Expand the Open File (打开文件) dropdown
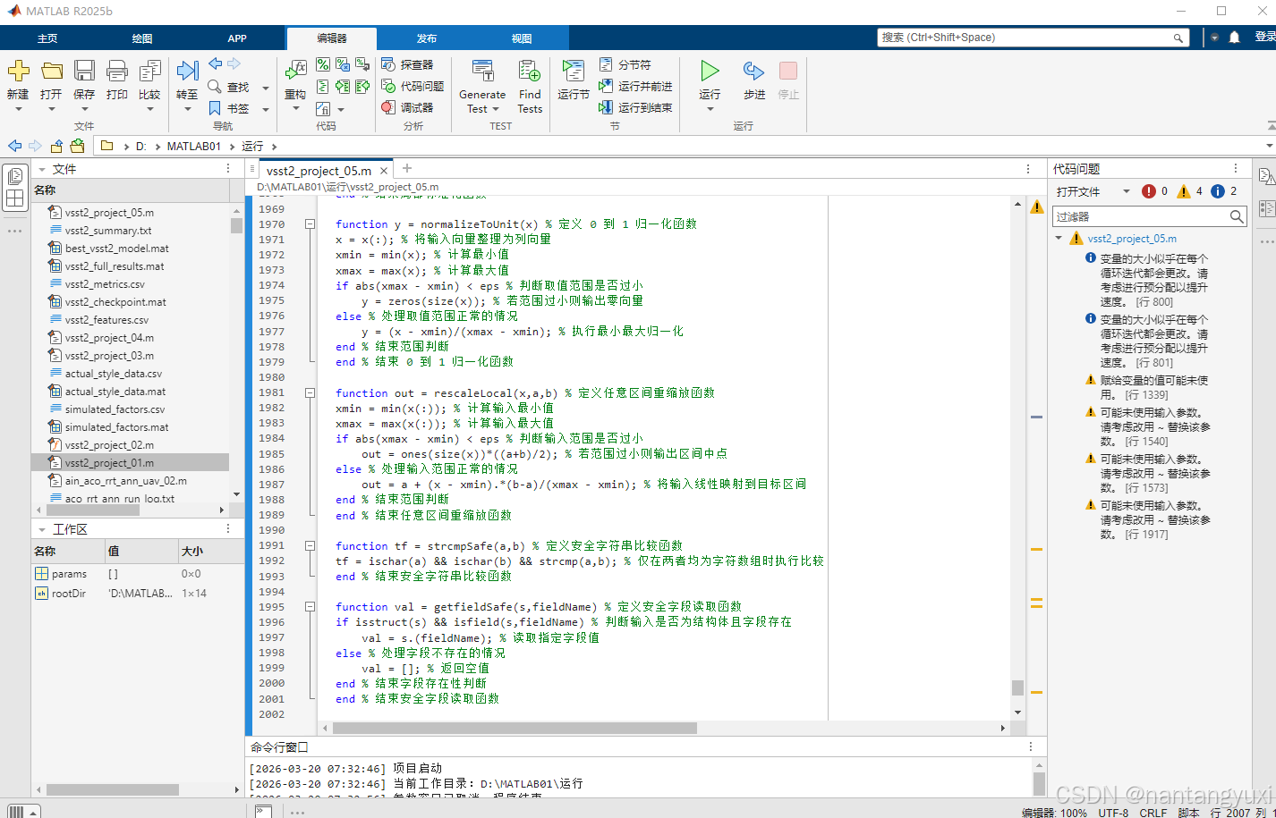The image size is (1276, 818). point(1126,191)
